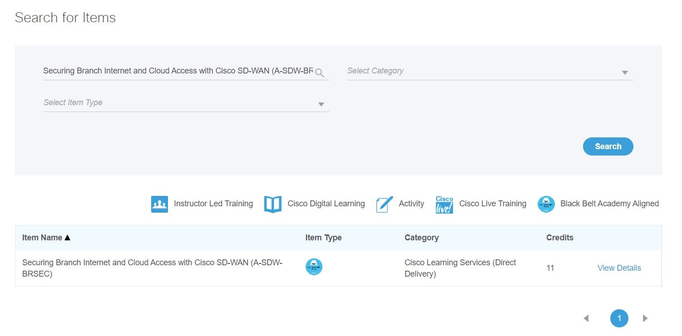Go to next results page arrow

(x=645, y=318)
